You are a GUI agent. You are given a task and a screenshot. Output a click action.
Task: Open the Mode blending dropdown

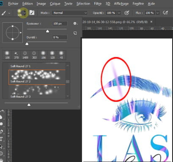tap(70, 13)
